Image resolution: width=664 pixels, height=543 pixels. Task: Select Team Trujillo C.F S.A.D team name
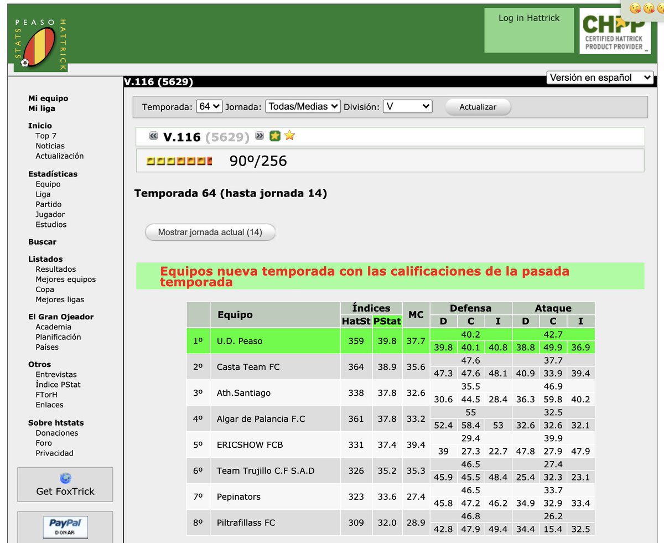click(266, 471)
